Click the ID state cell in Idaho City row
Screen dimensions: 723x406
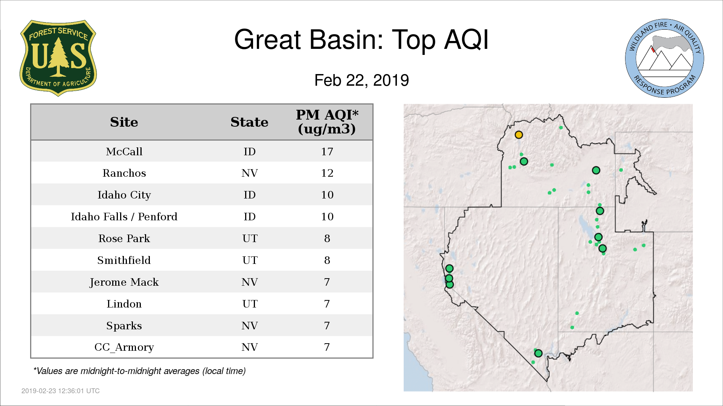click(249, 195)
